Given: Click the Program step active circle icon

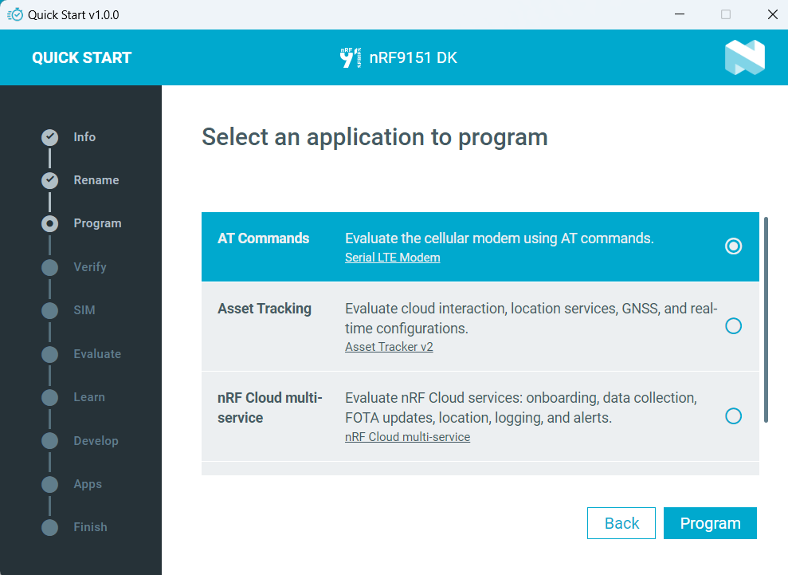Looking at the screenshot, I should [49, 223].
